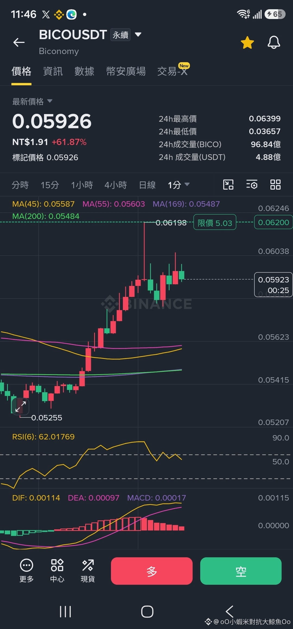Tap the current price 0.05923 tag

(x=273, y=285)
